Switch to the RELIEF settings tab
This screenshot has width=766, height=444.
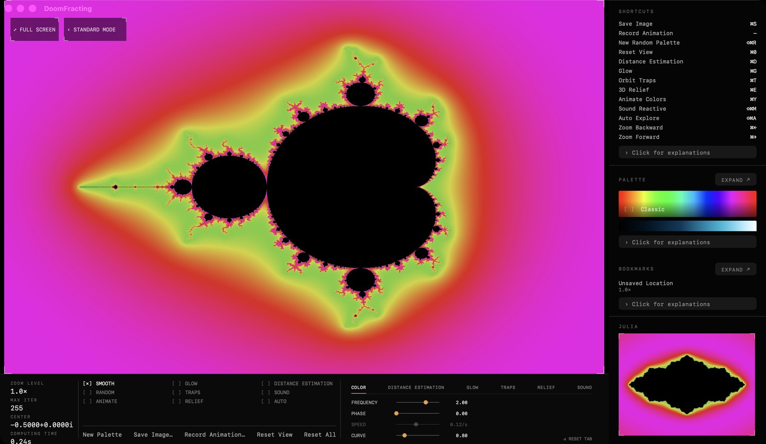click(x=546, y=387)
